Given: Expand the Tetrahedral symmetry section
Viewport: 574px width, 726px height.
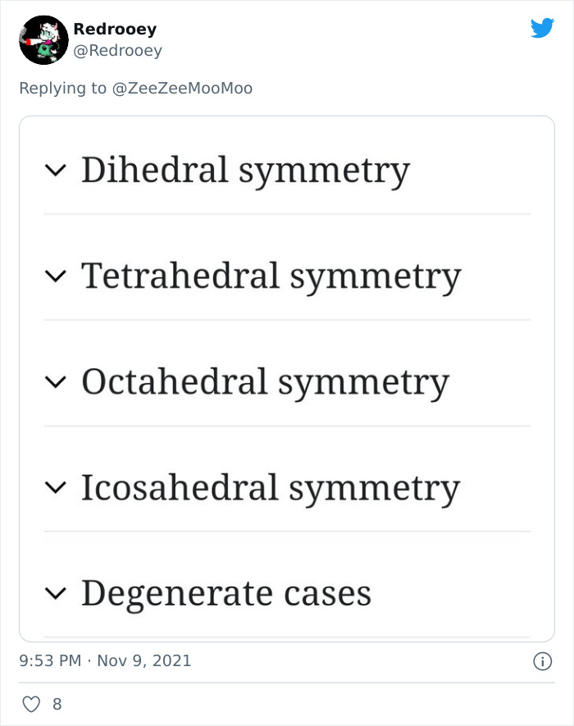Looking at the screenshot, I should (x=56, y=276).
